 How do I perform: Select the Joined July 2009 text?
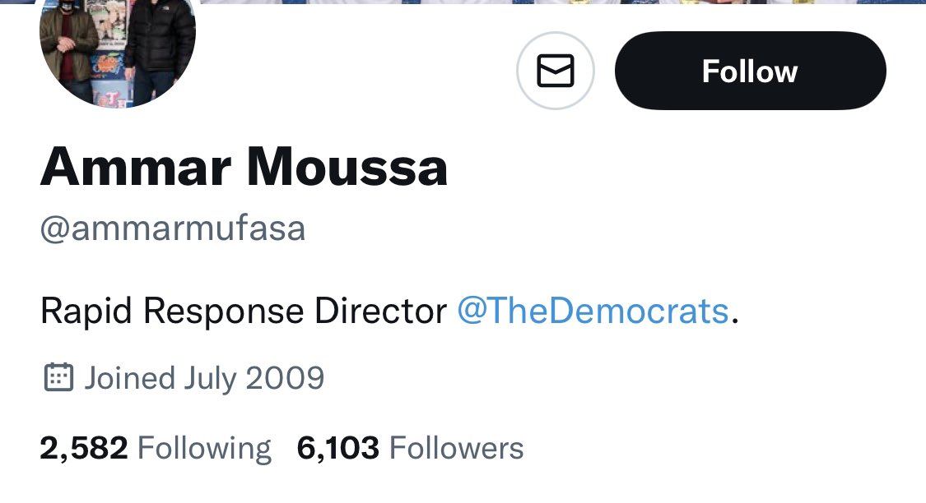(x=204, y=378)
